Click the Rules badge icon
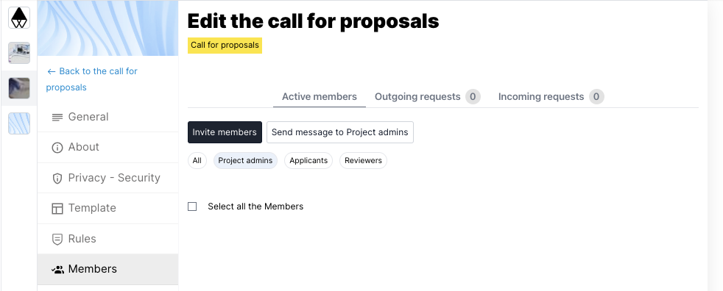Viewport: 723px width, 291px height. point(57,240)
